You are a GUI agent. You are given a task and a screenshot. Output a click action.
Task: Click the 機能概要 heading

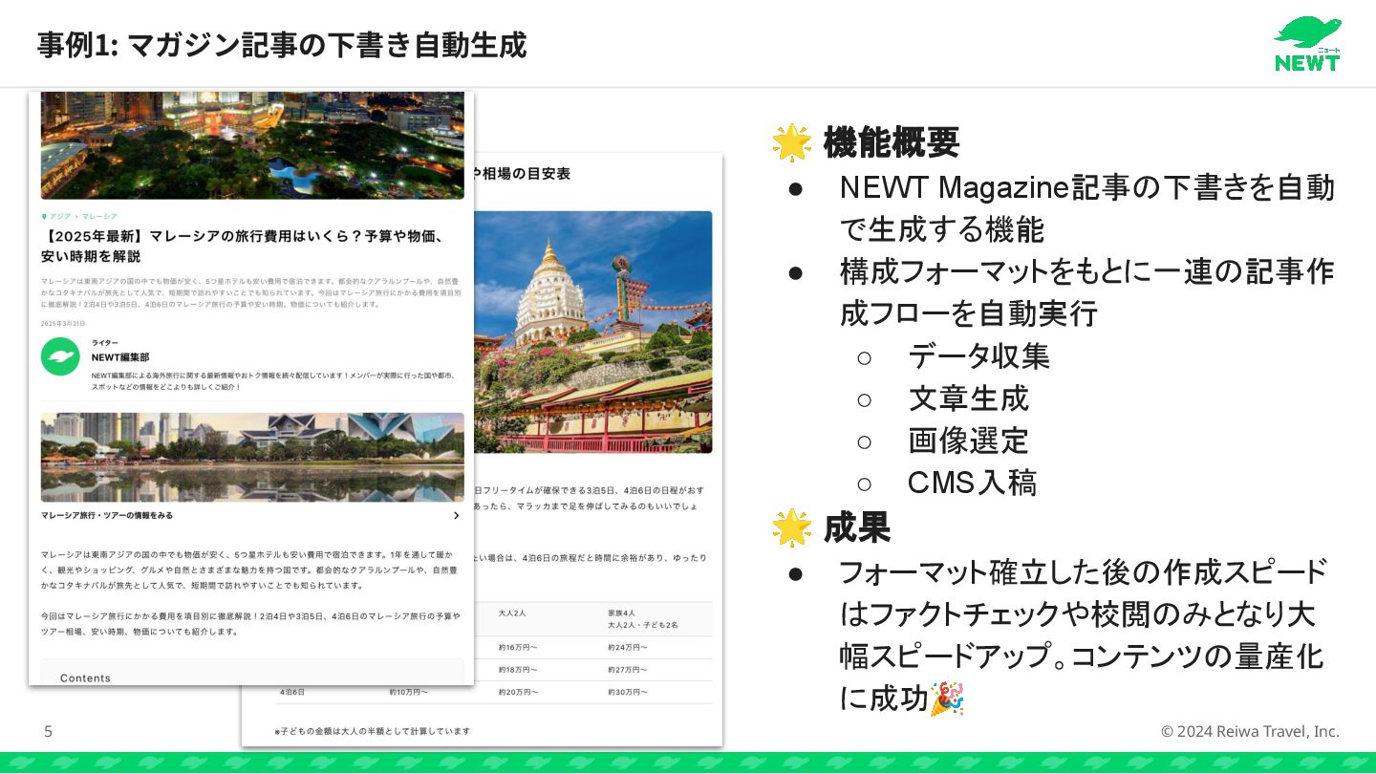(x=891, y=142)
